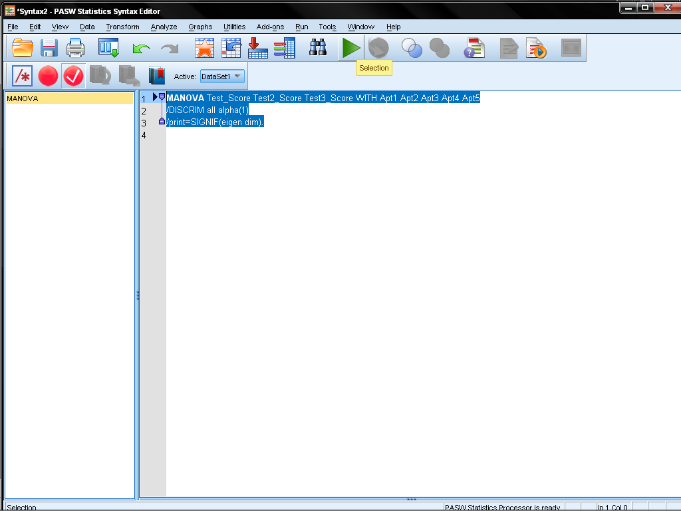Screen dimensions: 681x511
Task: Collapse the MANOVA command block at line 1
Action: (162, 97)
